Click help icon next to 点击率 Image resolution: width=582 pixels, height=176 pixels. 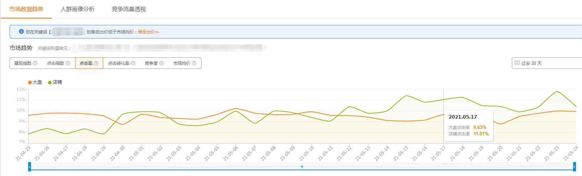tap(96, 63)
